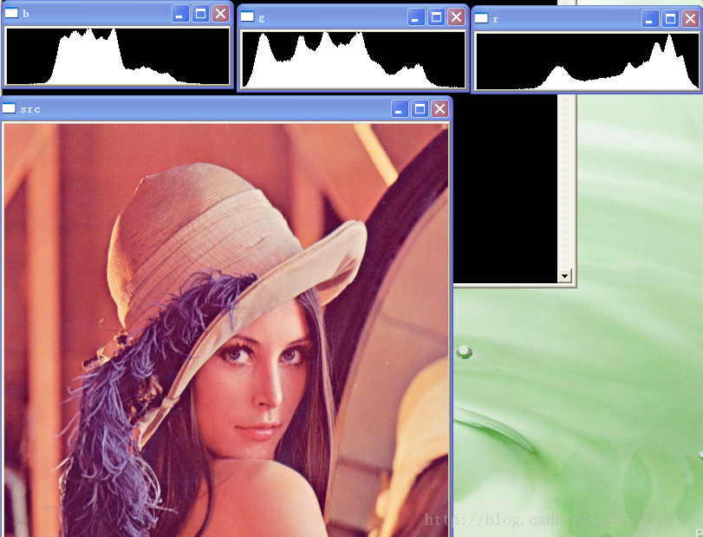Click the red channel histogram plot
The image size is (703, 537).
[x=588, y=61]
